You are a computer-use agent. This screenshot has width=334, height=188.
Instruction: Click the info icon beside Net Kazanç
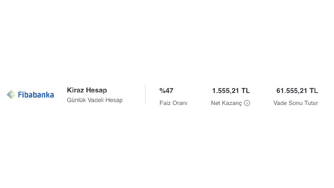(247, 103)
